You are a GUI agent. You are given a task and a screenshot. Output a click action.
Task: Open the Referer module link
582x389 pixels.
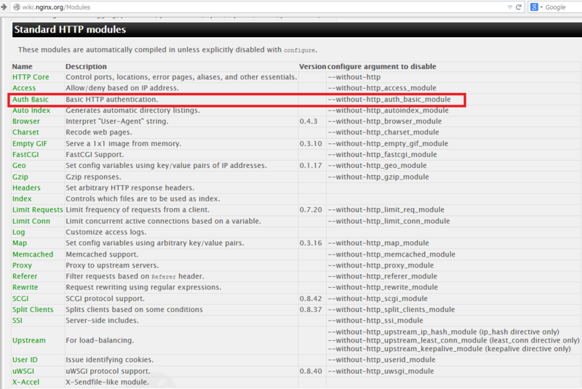pyautogui.click(x=25, y=276)
